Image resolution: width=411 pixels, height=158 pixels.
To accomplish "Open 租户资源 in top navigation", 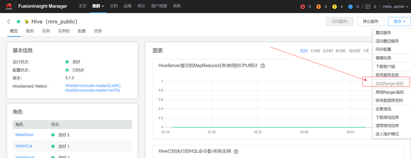I will (159, 6).
